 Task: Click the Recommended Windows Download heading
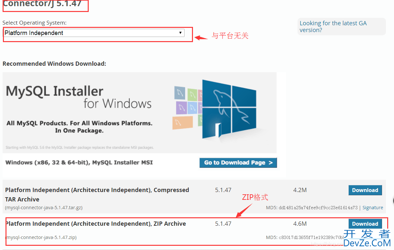(x=54, y=63)
